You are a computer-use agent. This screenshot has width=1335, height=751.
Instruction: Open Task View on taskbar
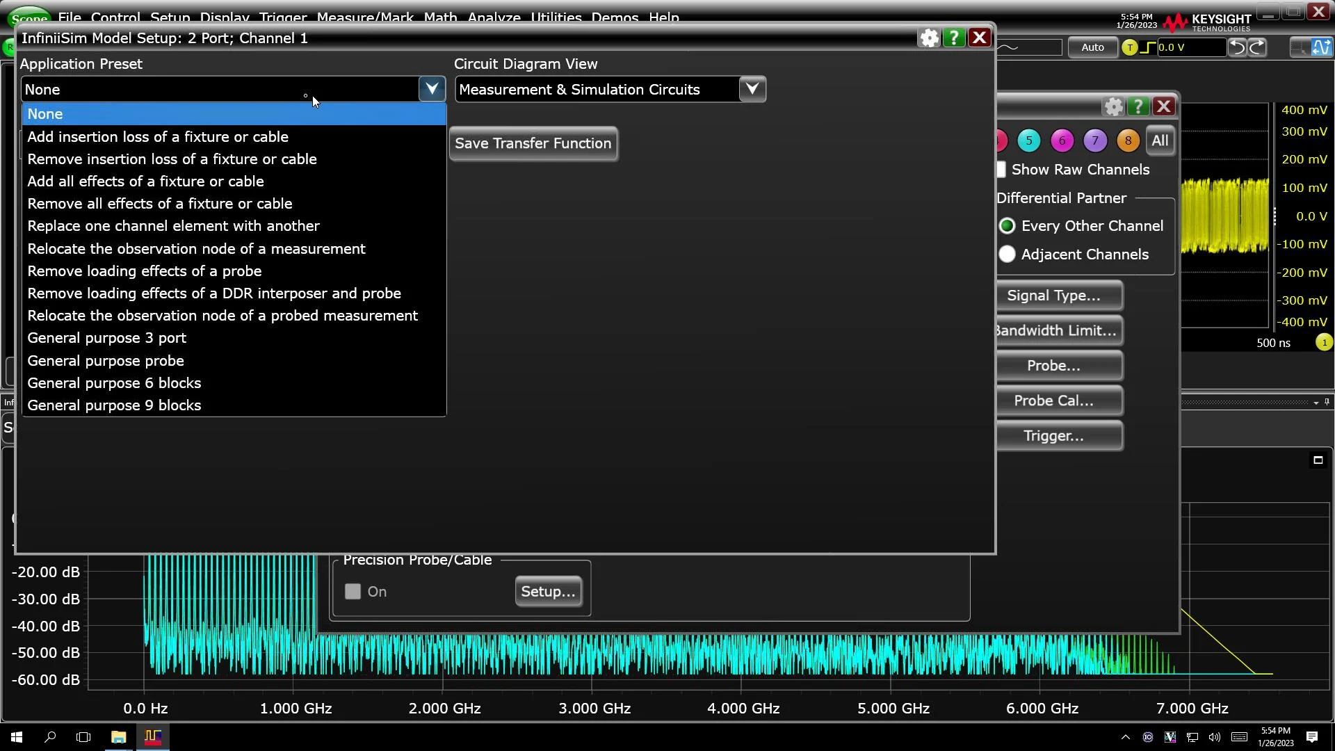(x=83, y=737)
